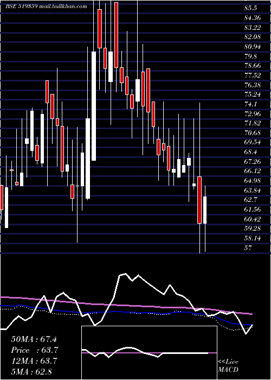271x380 pixels.
Task: Click the Price : 63.7 readout
Action: [x=34, y=350]
